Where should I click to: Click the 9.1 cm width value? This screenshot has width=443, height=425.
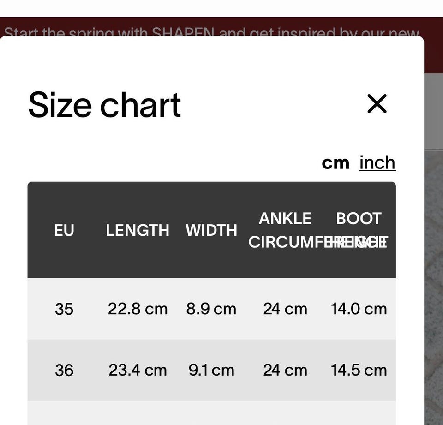[211, 370]
